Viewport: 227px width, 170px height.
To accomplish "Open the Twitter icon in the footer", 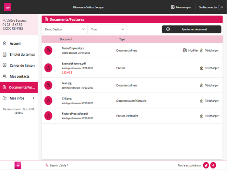I will (x=206, y=165).
